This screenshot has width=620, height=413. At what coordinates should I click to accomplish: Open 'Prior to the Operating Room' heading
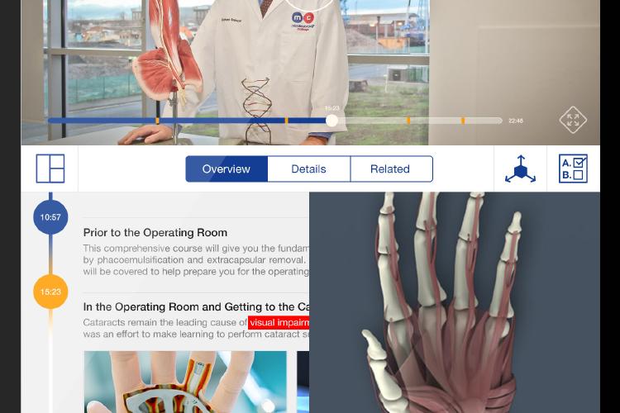click(x=155, y=233)
